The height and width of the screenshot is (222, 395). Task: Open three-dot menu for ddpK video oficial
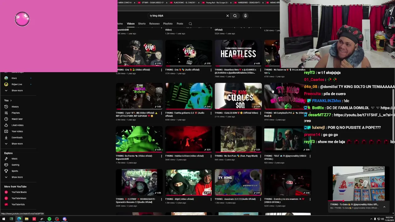(x=211, y=199)
